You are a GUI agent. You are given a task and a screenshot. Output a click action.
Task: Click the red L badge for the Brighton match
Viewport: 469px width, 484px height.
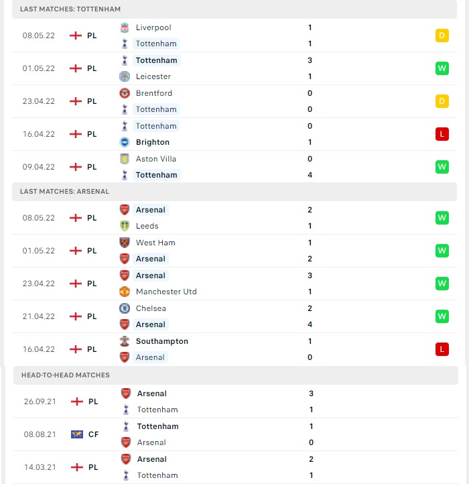coord(442,134)
